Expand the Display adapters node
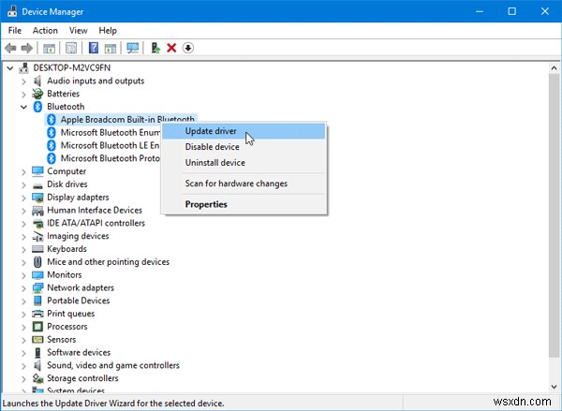The image size is (562, 411). click(x=23, y=198)
